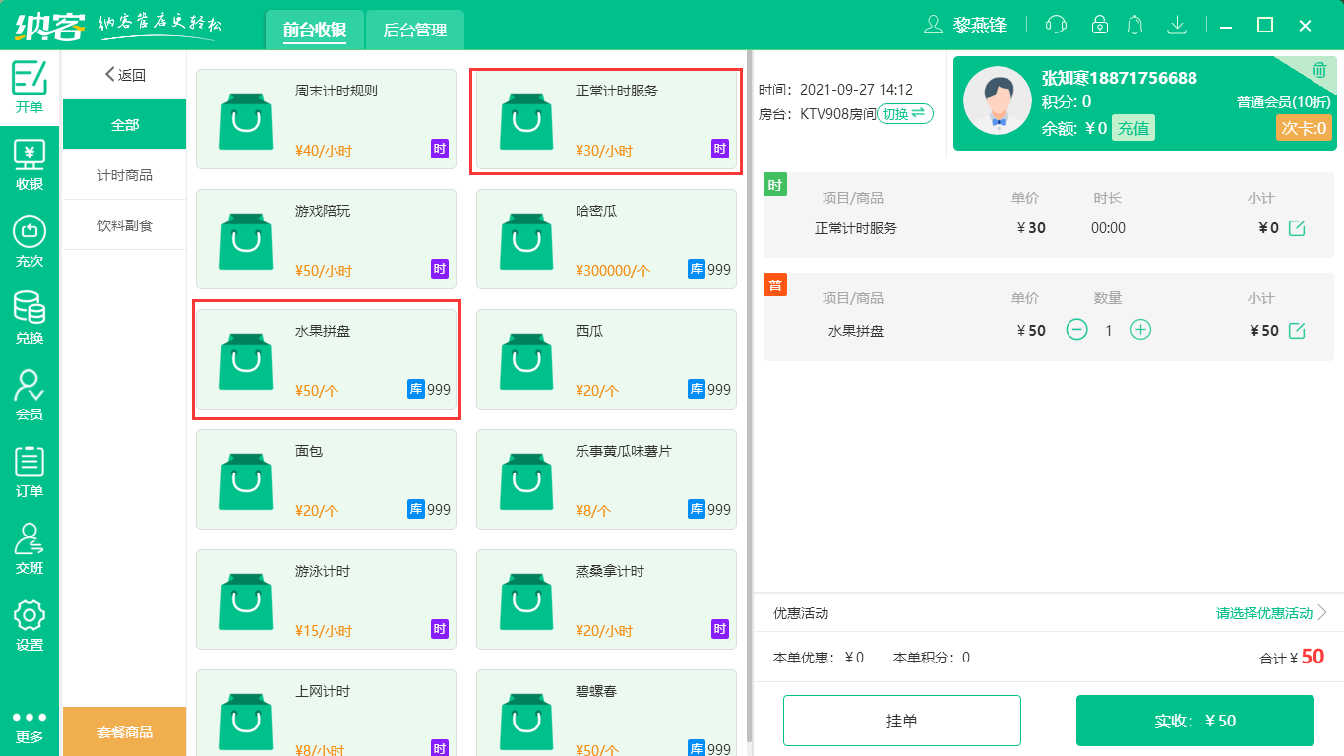Select the 计时商品 category tab
This screenshot has width=1344, height=756.
[123, 174]
